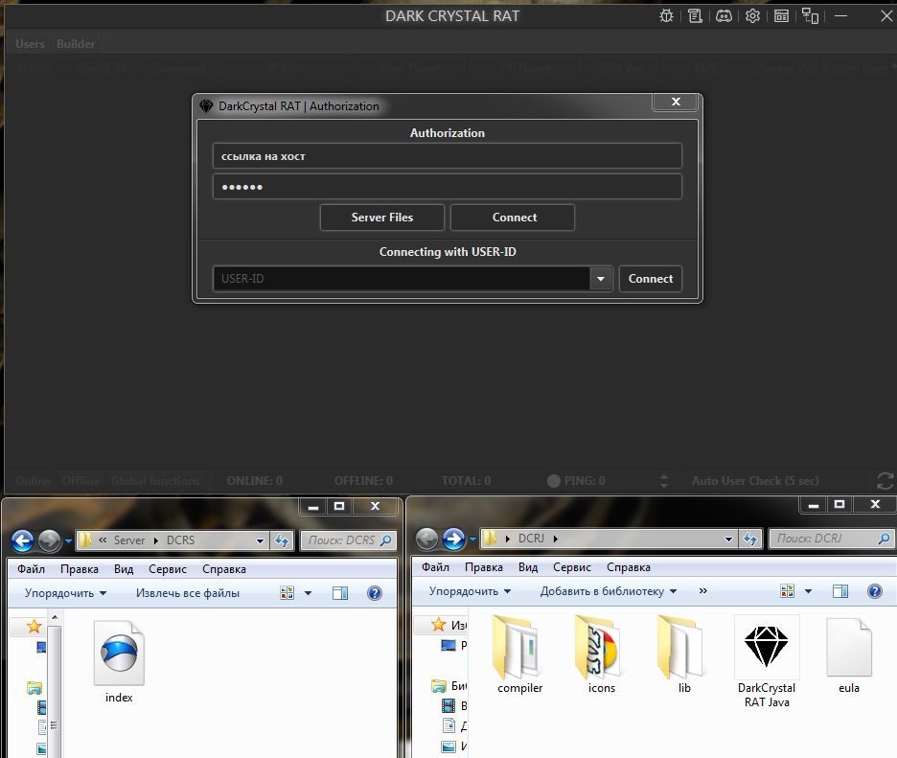Toggle preview pane in DCRJ window

click(840, 591)
